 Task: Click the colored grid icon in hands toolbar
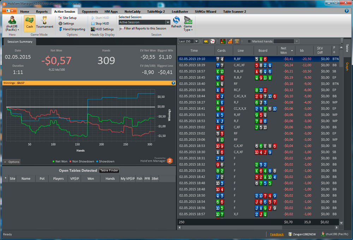(x=223, y=41)
